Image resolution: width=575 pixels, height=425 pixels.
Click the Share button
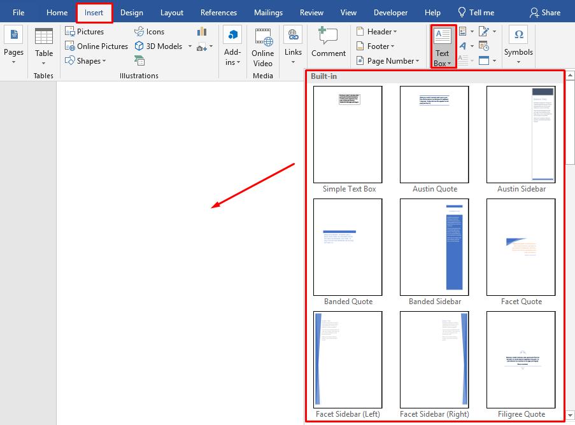[545, 13]
